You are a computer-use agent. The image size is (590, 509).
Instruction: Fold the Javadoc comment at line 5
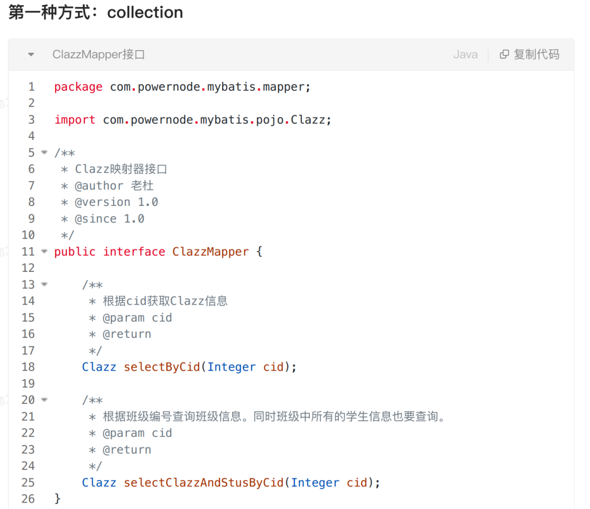click(45, 153)
